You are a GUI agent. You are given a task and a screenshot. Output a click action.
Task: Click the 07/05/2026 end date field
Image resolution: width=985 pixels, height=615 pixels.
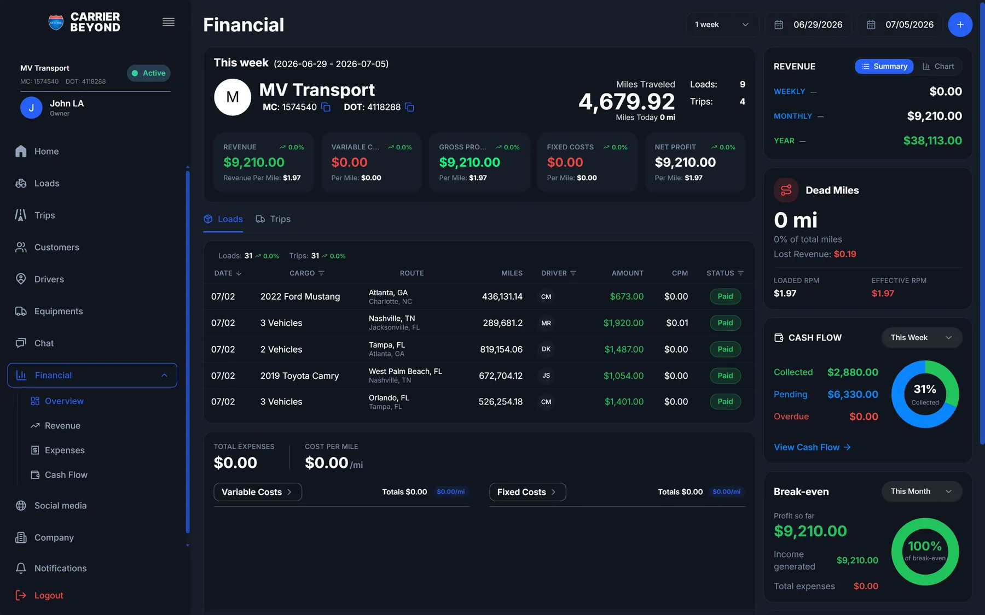901,25
